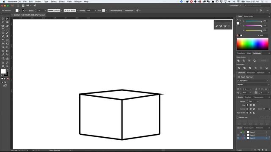Switch to the Artboards tab
Screen dimensions: 271x152
[259, 128]
